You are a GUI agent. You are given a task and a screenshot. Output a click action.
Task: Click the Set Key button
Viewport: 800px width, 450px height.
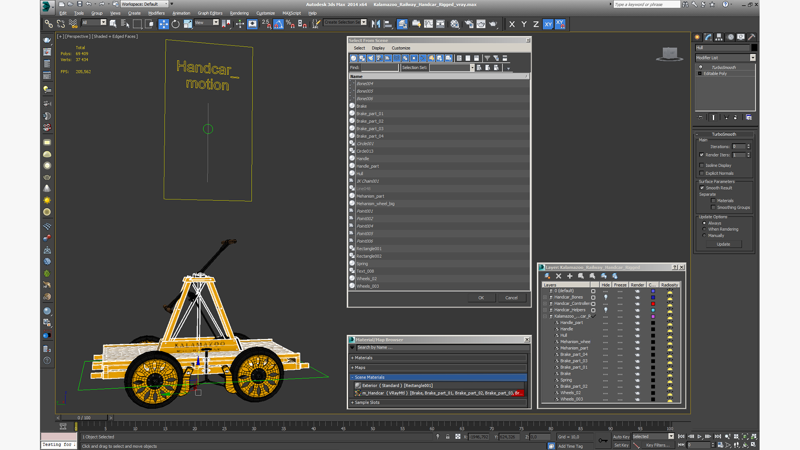(621, 445)
